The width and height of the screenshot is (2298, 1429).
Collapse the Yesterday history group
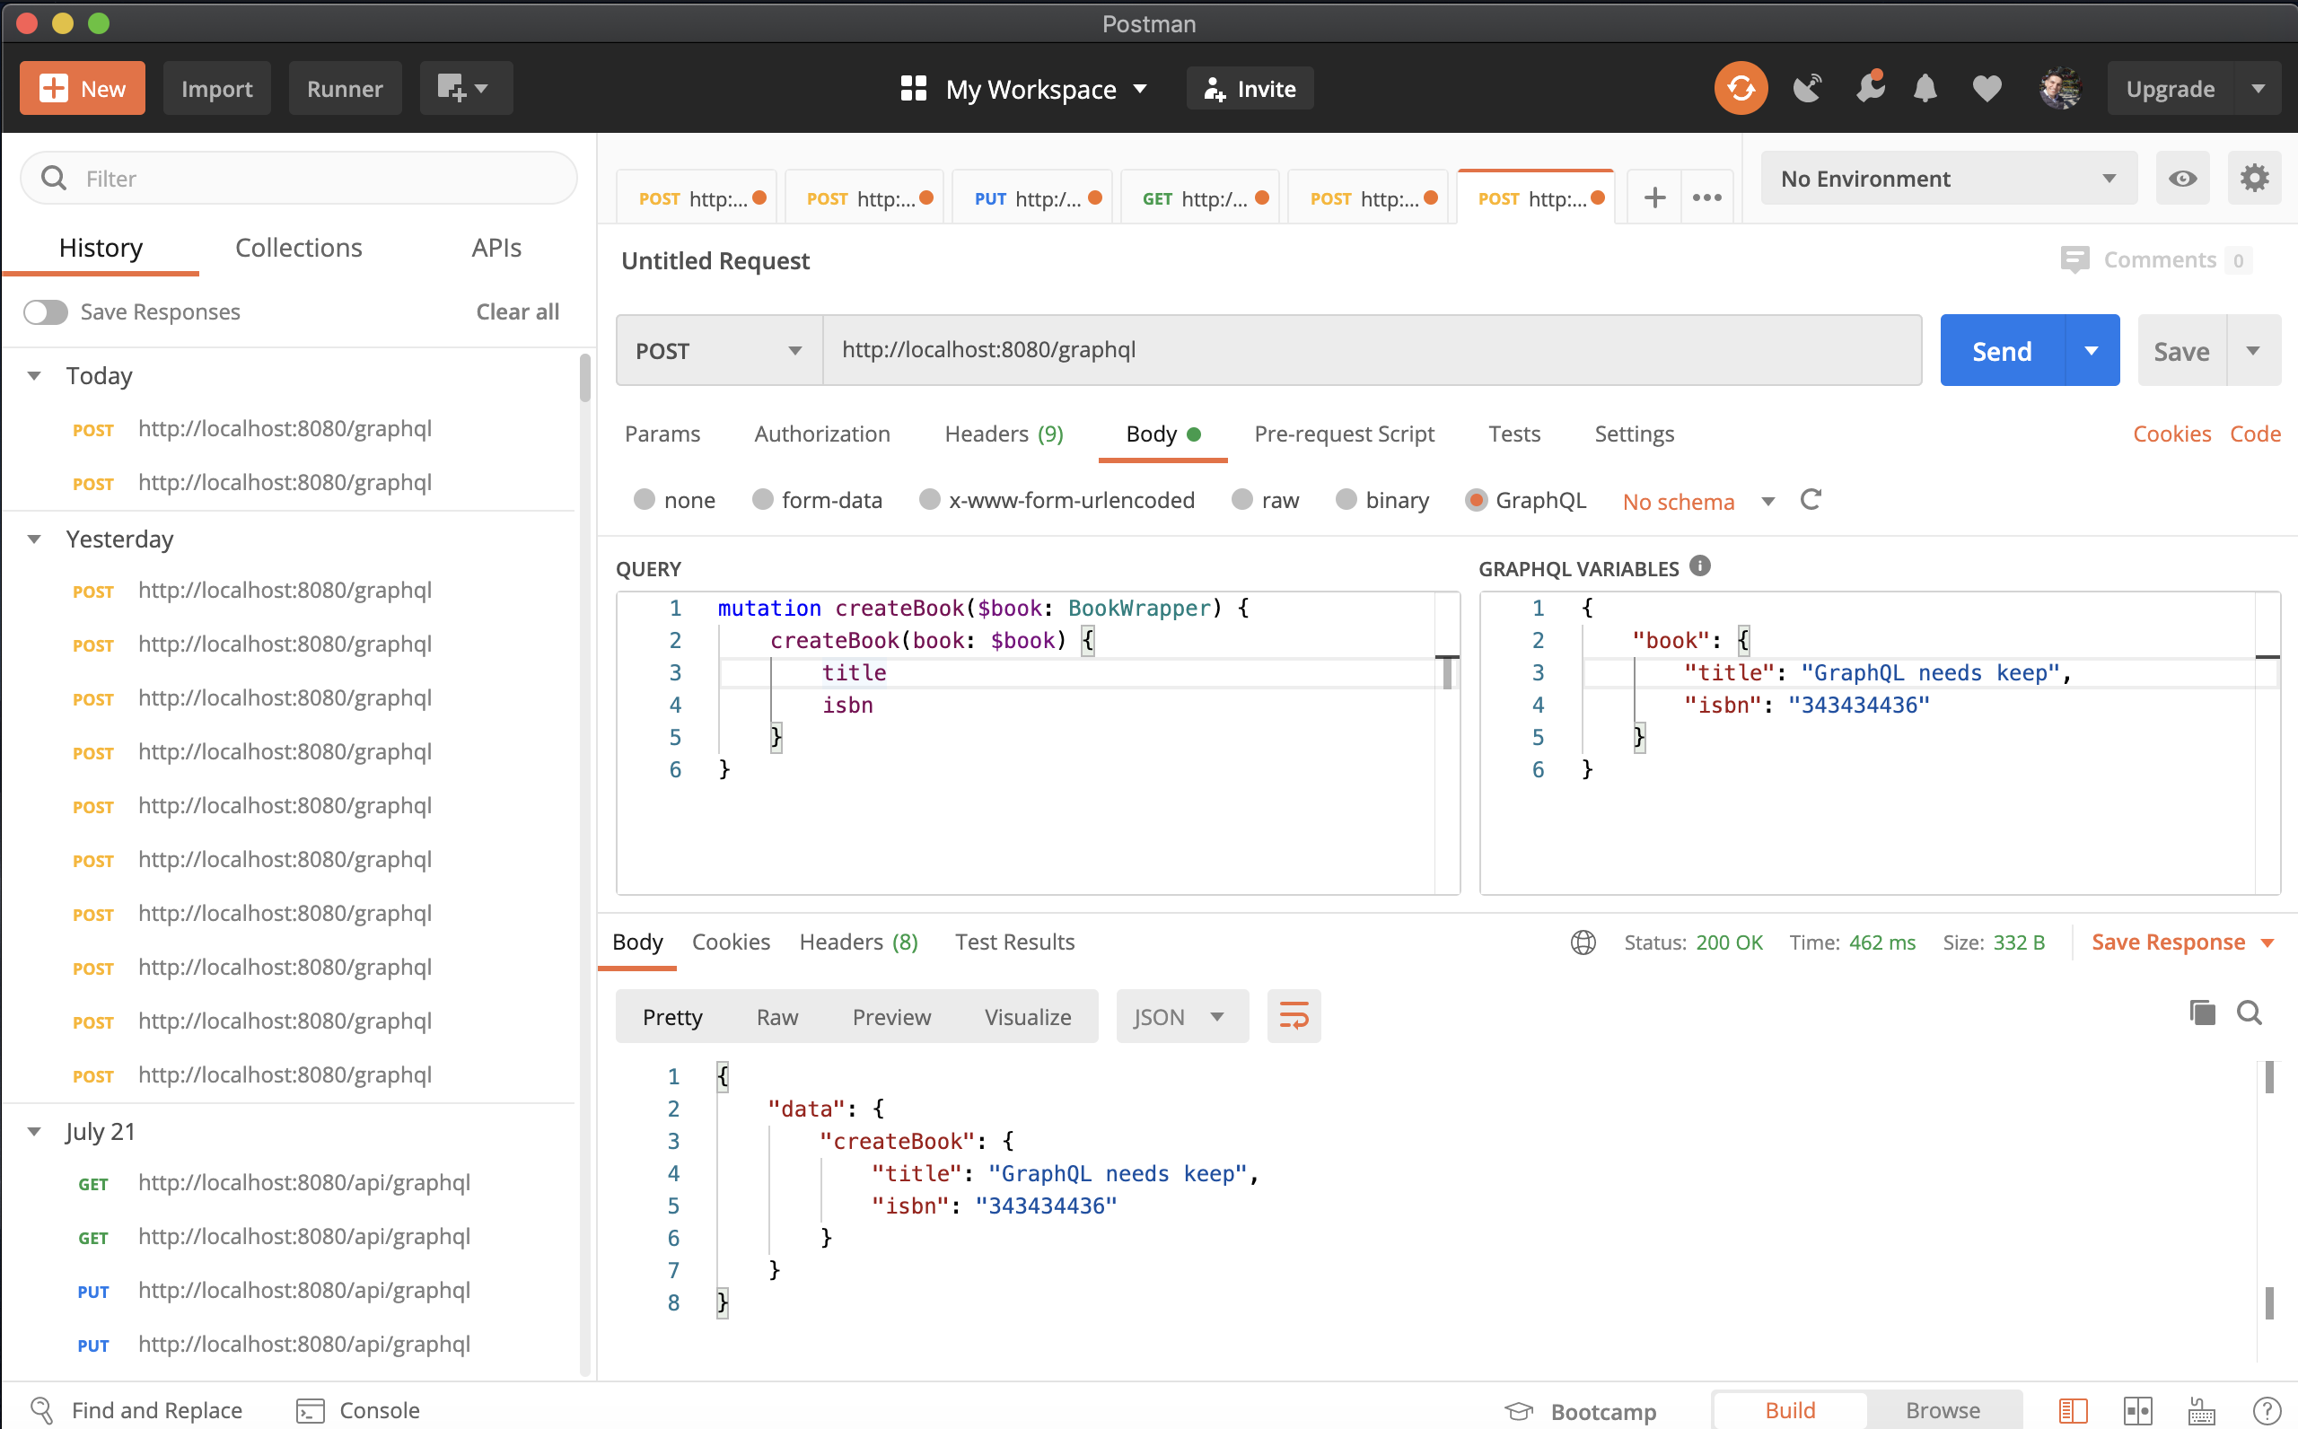click(34, 539)
